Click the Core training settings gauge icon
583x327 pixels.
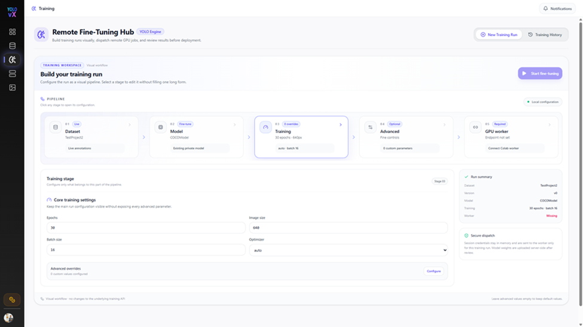[x=49, y=200]
